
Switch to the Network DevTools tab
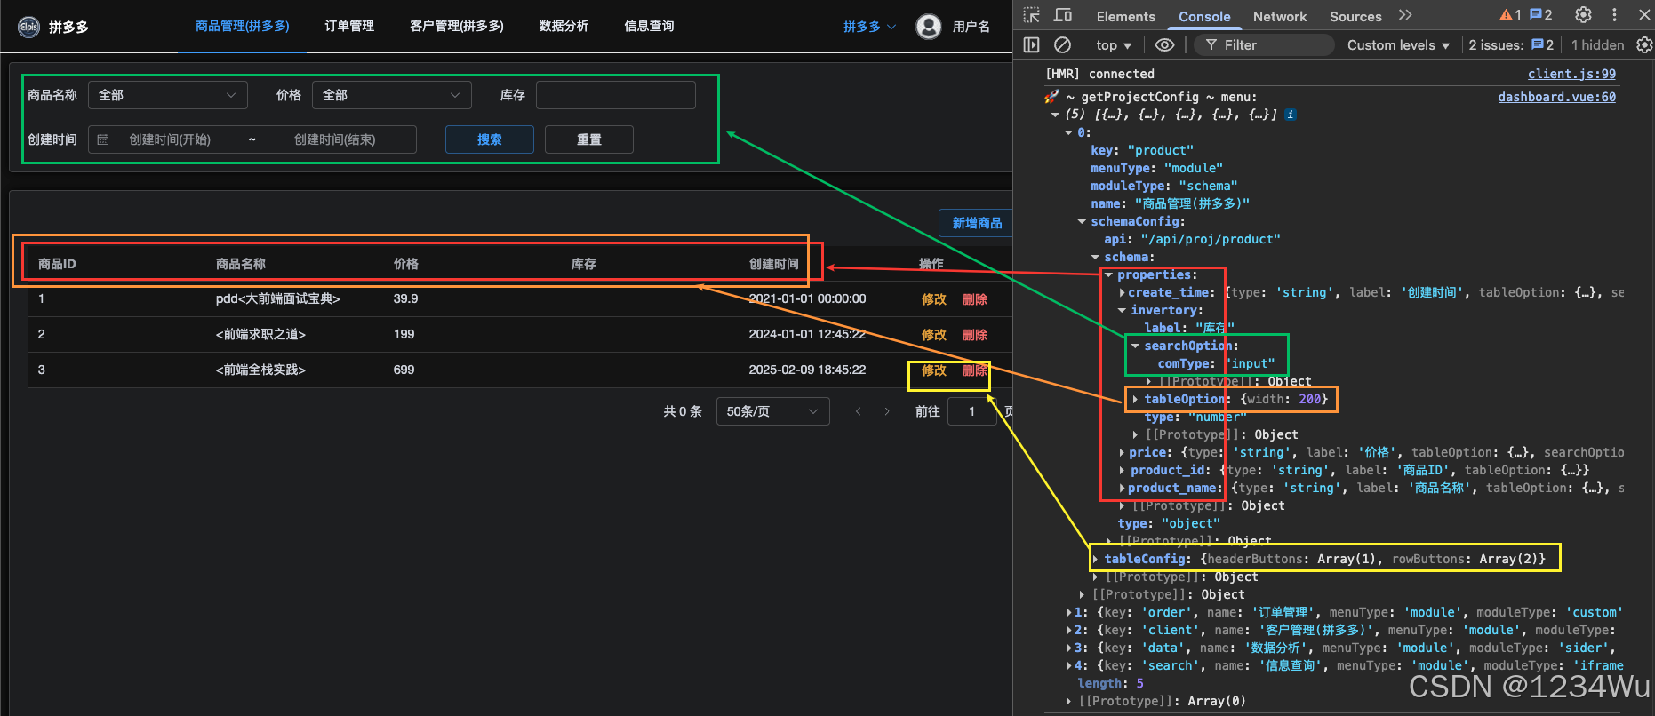coord(1280,16)
